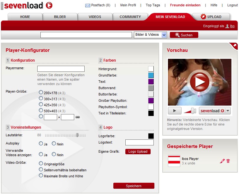Delete Ibos Player with trash icon
The image size is (239, 196).
[228, 161]
